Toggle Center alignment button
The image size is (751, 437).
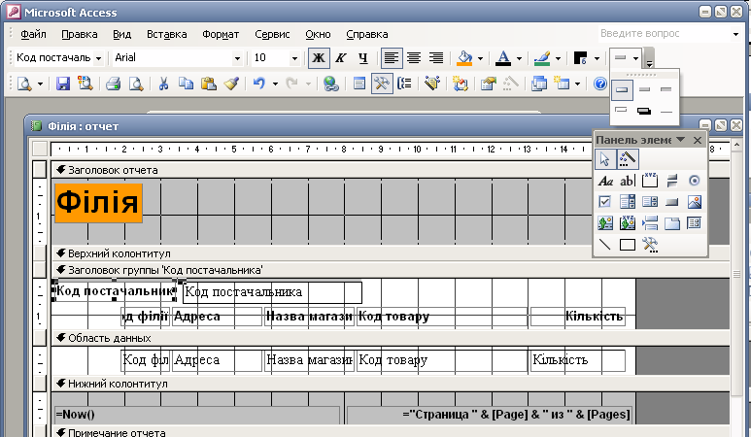(x=413, y=58)
